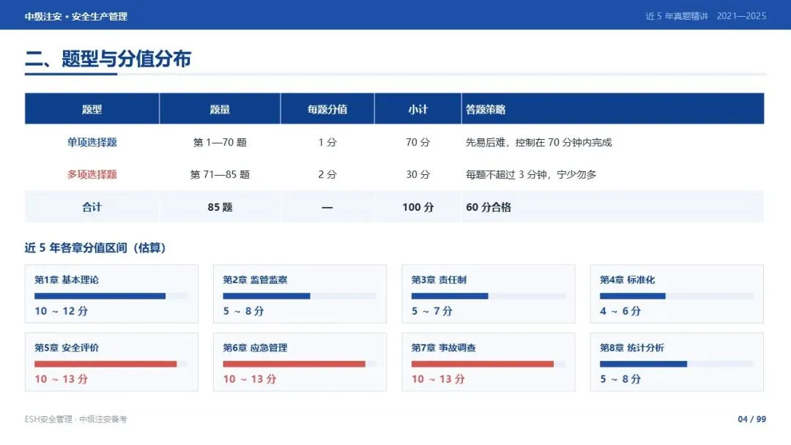
Task: Click the 第4章 标准化 progress bar
Action: [676, 296]
